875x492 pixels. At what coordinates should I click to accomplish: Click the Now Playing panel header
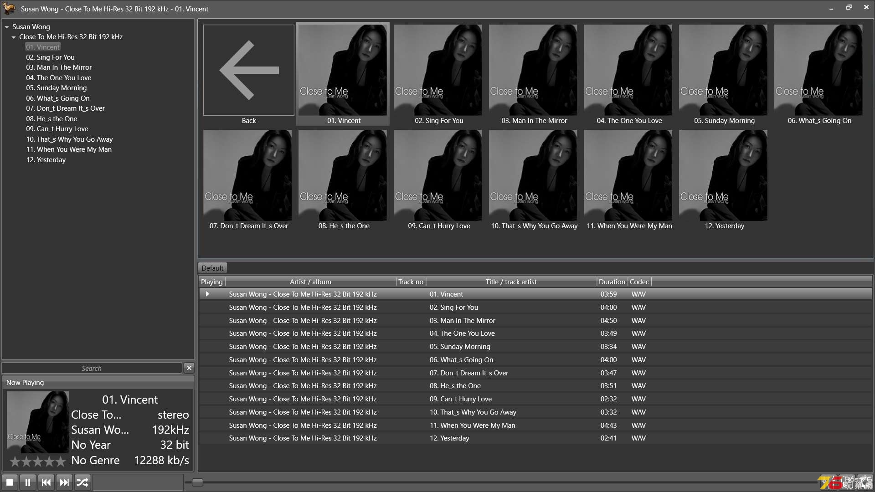pos(98,383)
